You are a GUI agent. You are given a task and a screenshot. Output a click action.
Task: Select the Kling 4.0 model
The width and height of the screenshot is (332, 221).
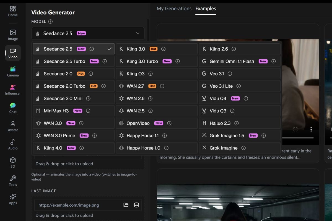coord(74,148)
